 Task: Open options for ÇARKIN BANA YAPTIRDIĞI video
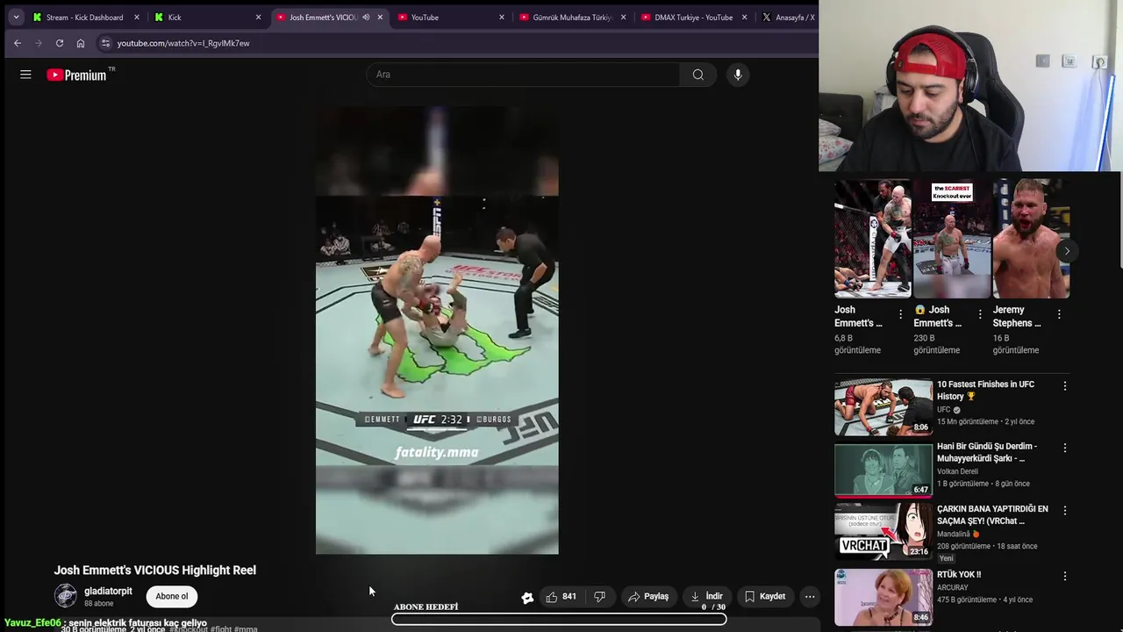(1065, 510)
